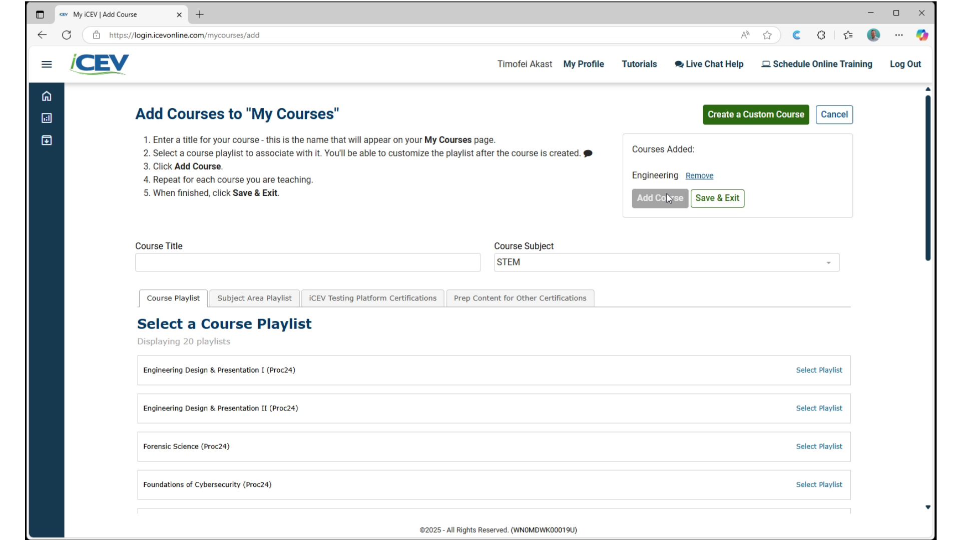The width and height of the screenshot is (961, 540).
Task: Click the scrollbar down arrow
Action: [927, 507]
